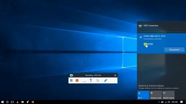Screen dimensions: 186x104
Task: Click the volume tray icon
Action: pyautogui.click(x=169, y=102)
